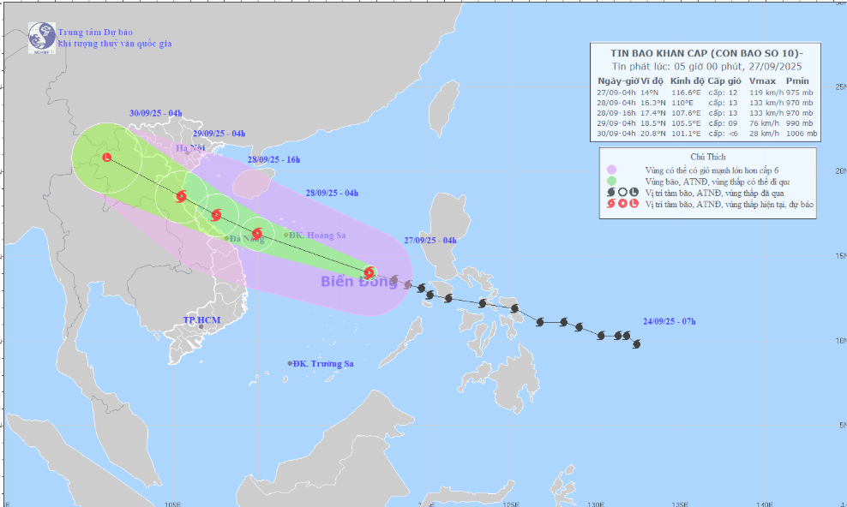Screen dimensions: 847x507
Task: Click the purple strong-wind zone legend swatch
Action: [x=611, y=170]
